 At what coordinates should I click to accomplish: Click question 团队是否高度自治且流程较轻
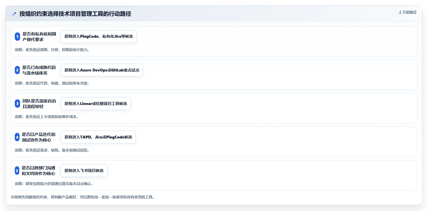(39, 104)
